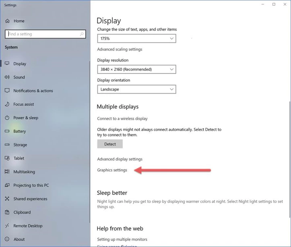291x247 pixels.
Task: Click the Sleep better heading
Action: click(x=112, y=193)
